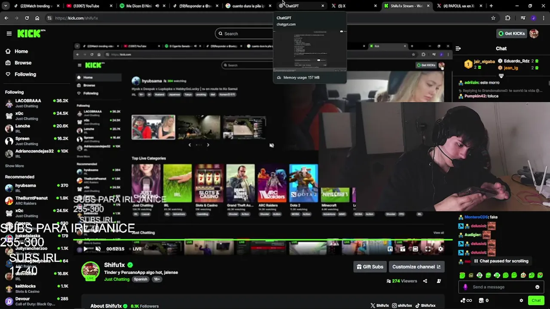Viewport: 550px width, 309px height.
Task: Open Spreen channel in Following list
Action: click(x=37, y=141)
